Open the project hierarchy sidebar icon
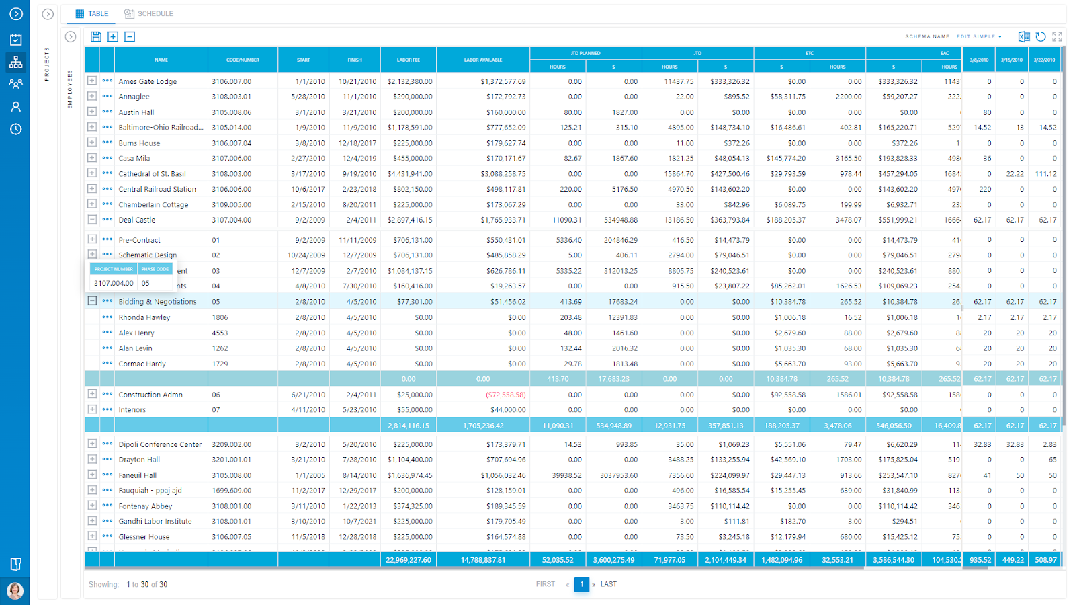Screen dimensions: 1075x605 coord(15,63)
